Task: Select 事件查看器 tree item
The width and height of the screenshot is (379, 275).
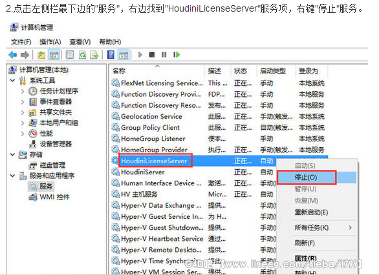Action: pos(50,102)
